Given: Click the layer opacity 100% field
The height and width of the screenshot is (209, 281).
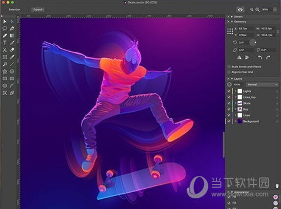Looking at the screenshot, I should (238, 85).
